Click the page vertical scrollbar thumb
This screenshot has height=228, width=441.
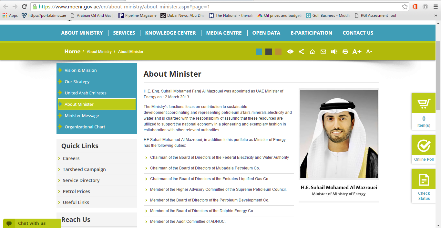(438, 76)
